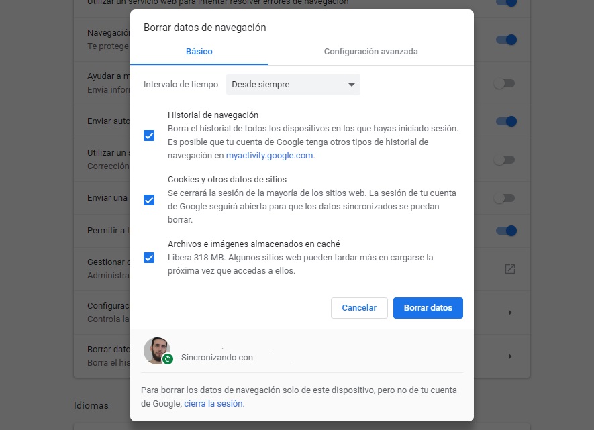Enable the Utilizar un servicio corrección toggle
Image resolution: width=594 pixels, height=430 pixels.
click(505, 160)
